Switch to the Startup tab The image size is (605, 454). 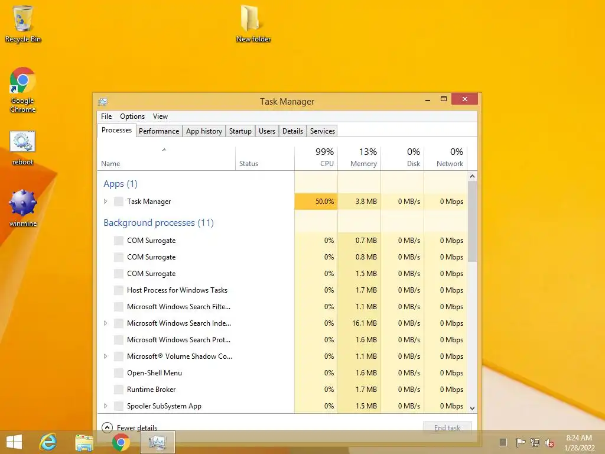click(x=240, y=131)
